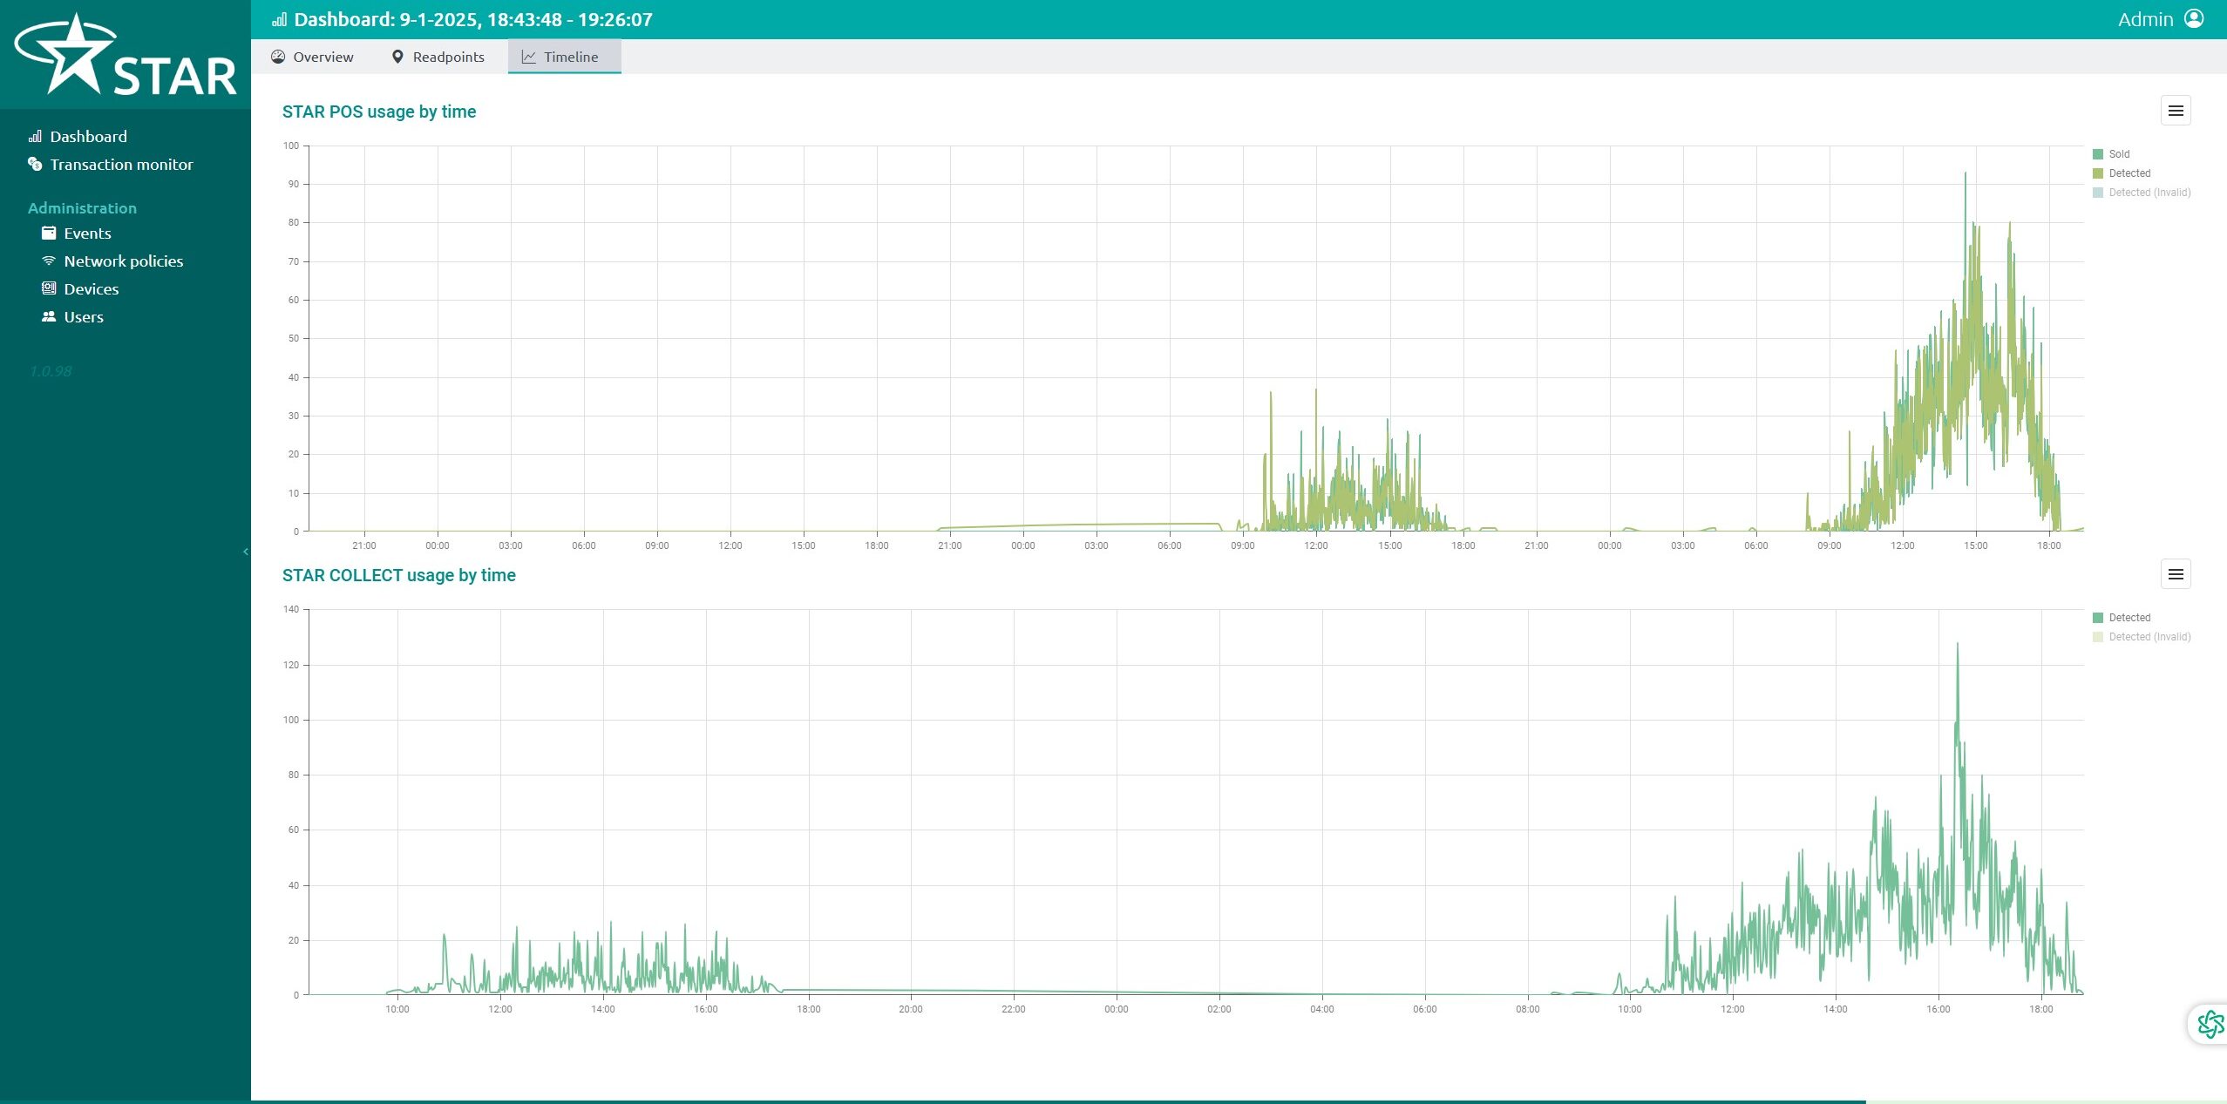Click the Network policies wifi icon
Image resolution: width=2227 pixels, height=1104 pixels.
point(49,261)
